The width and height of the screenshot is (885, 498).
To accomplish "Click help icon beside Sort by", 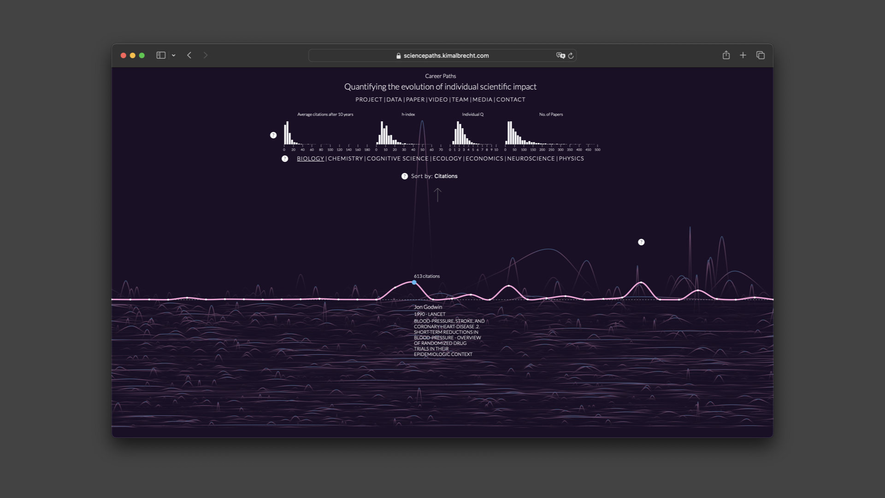I will pos(405,176).
